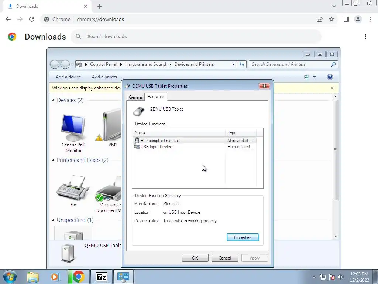This screenshot has height=284, width=378.
Task: Open the Devices and Printers breadcrumb segment
Action: tap(194, 64)
